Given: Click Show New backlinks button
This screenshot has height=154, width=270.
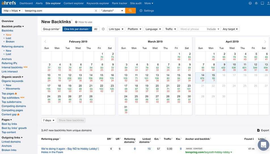Looking at the screenshot, I should [x=71, y=120].
